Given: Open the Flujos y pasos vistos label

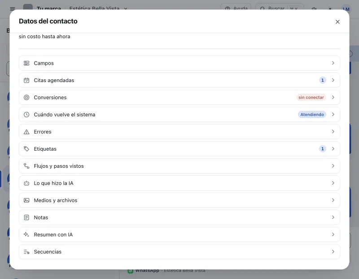Looking at the screenshot, I should [x=59, y=166].
